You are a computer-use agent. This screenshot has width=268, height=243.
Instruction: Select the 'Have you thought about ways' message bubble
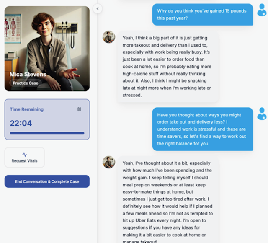203,129
